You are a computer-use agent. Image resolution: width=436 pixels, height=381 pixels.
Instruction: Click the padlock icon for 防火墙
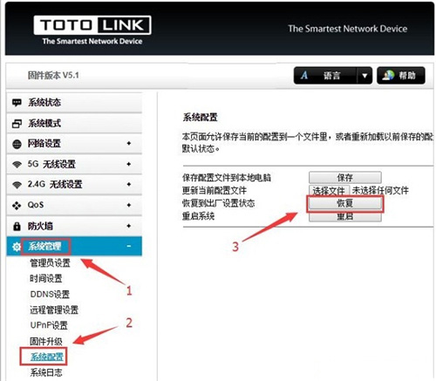pos(17,226)
